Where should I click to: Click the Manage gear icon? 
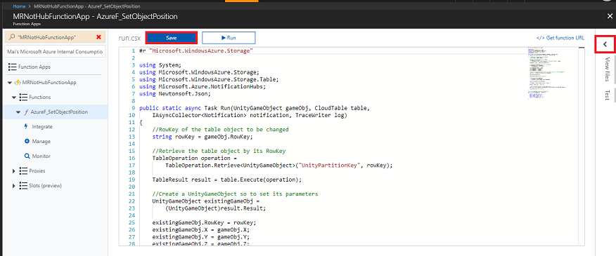click(27, 141)
